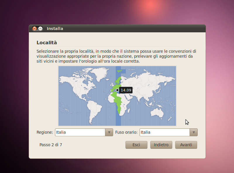The width and height of the screenshot is (234, 173).
Task: Open the Regione dropdown arrow
Action: 109,132
